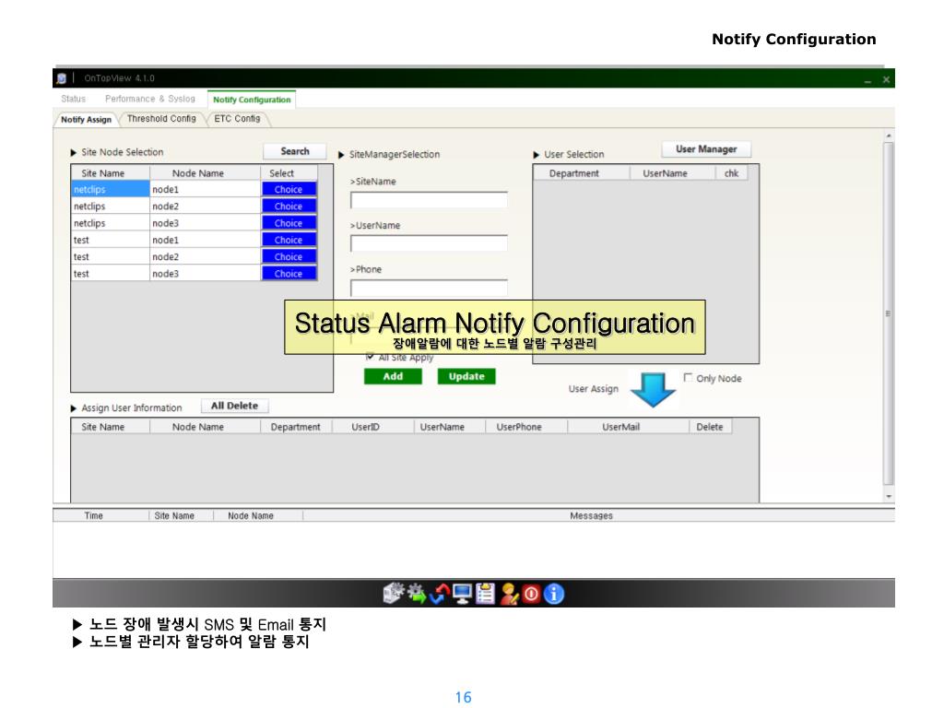
Task: Open the User Manager button
Action: point(706,148)
